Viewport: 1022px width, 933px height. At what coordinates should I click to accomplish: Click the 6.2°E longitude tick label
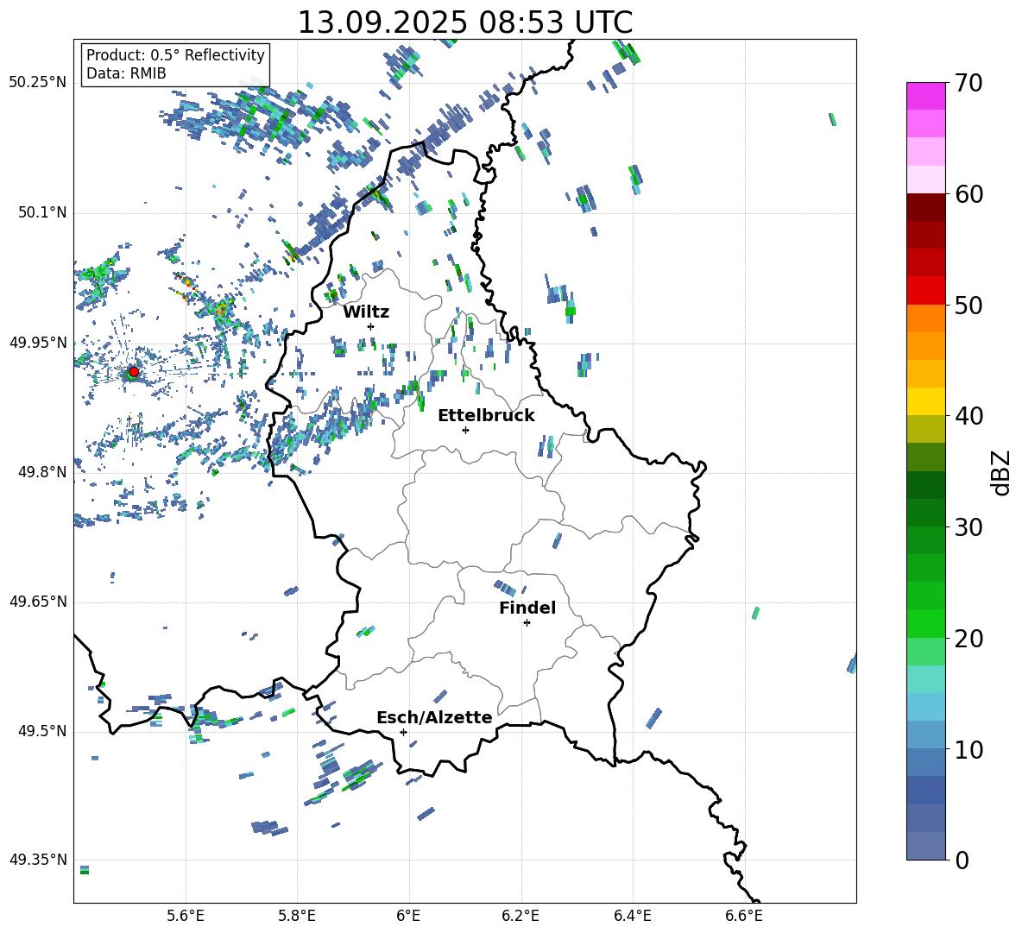click(x=520, y=915)
